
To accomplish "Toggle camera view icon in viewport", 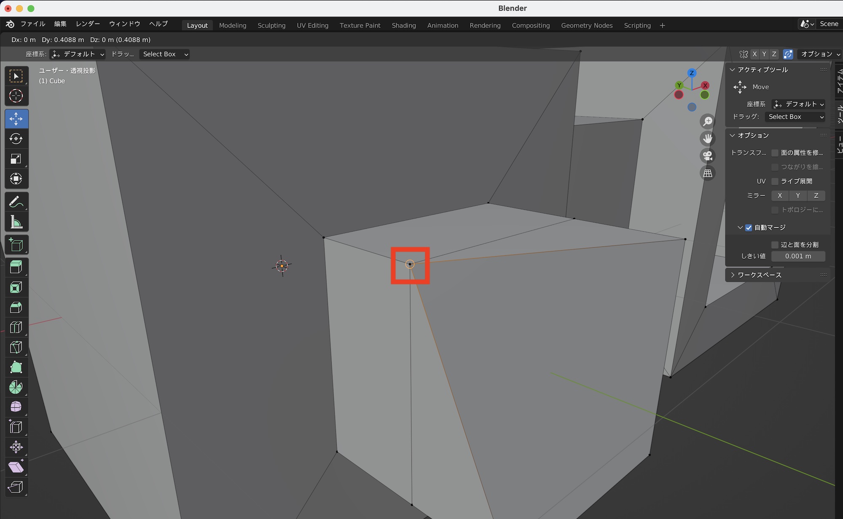I will point(708,156).
